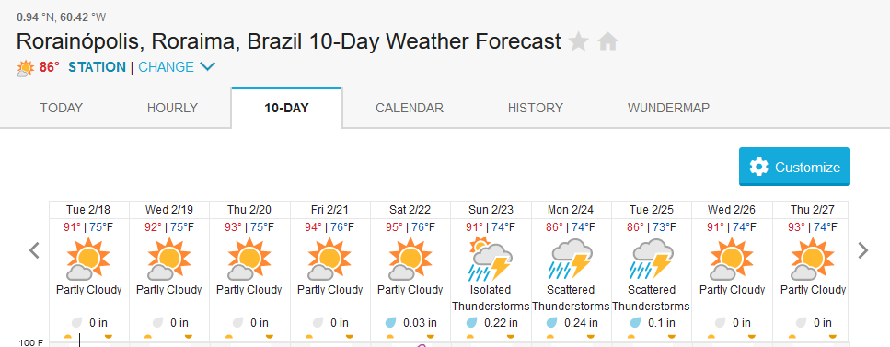Select the Wed 2/19 day column header
Image resolution: width=890 pixels, height=347 pixels.
click(x=169, y=210)
